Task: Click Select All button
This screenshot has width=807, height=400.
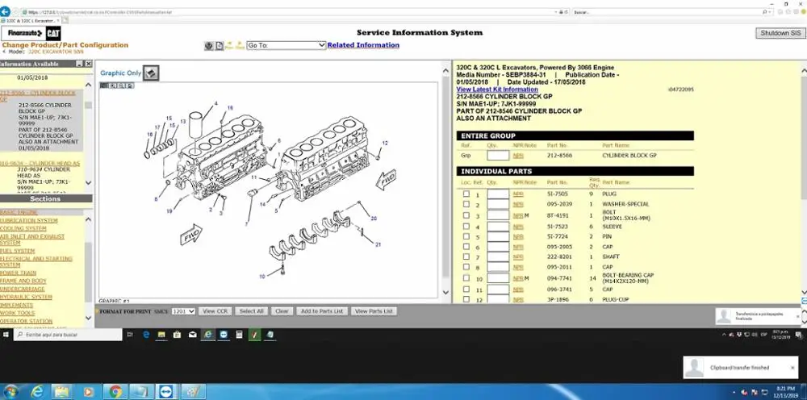Action: pyautogui.click(x=252, y=311)
